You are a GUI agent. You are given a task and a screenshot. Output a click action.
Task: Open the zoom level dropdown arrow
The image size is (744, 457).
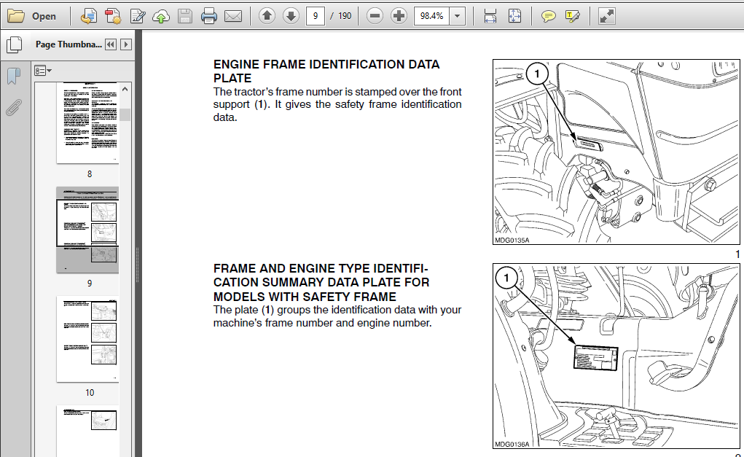pyautogui.click(x=457, y=16)
